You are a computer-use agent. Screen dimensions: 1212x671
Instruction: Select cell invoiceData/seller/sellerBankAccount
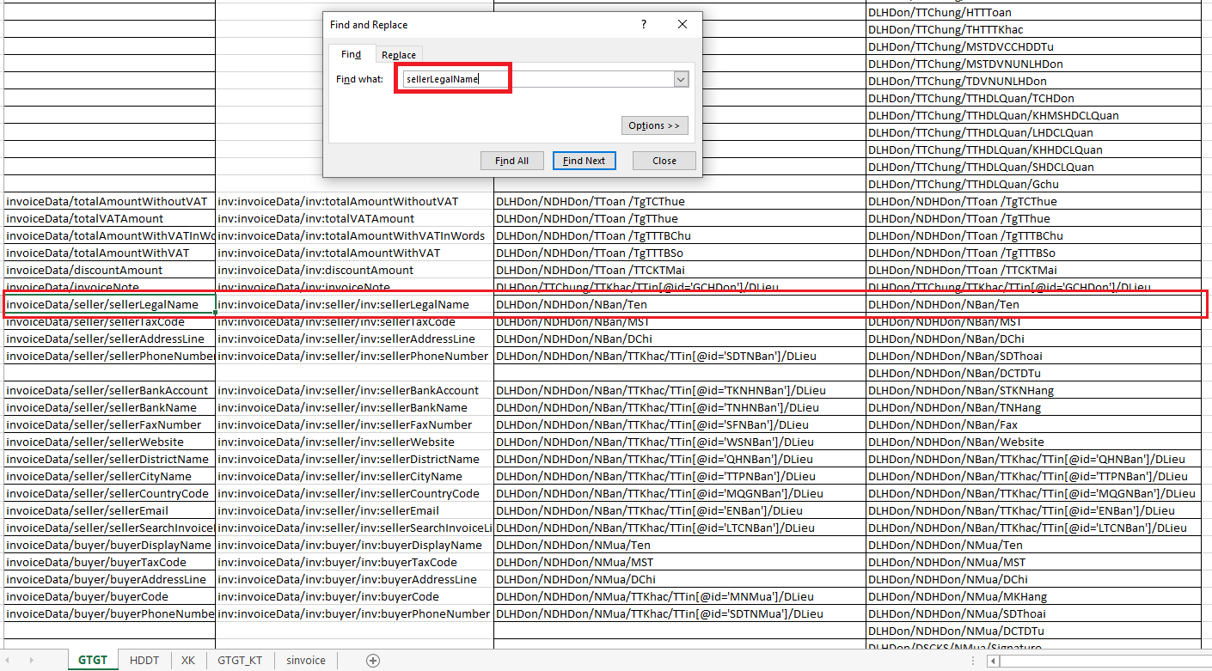tap(109, 390)
